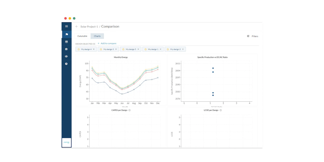Click the DESIGN SELECTED (5) label
This screenshot has width=324, height=162.
[x=85, y=44]
